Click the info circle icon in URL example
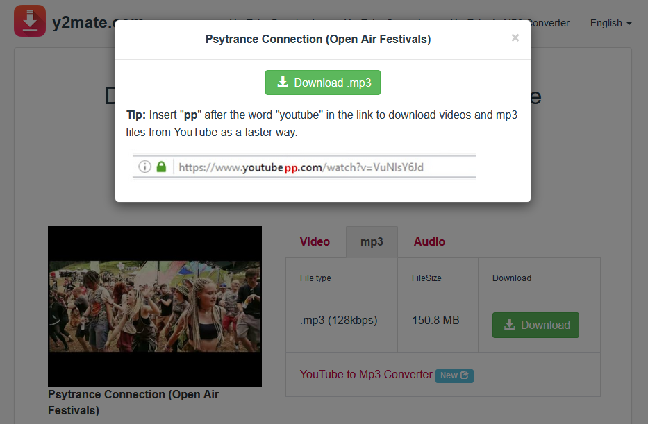This screenshot has height=424, width=648. tap(144, 167)
